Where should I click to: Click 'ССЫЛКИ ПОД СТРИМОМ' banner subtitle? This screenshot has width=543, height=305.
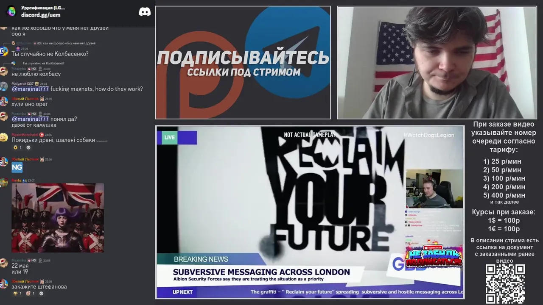point(244,72)
